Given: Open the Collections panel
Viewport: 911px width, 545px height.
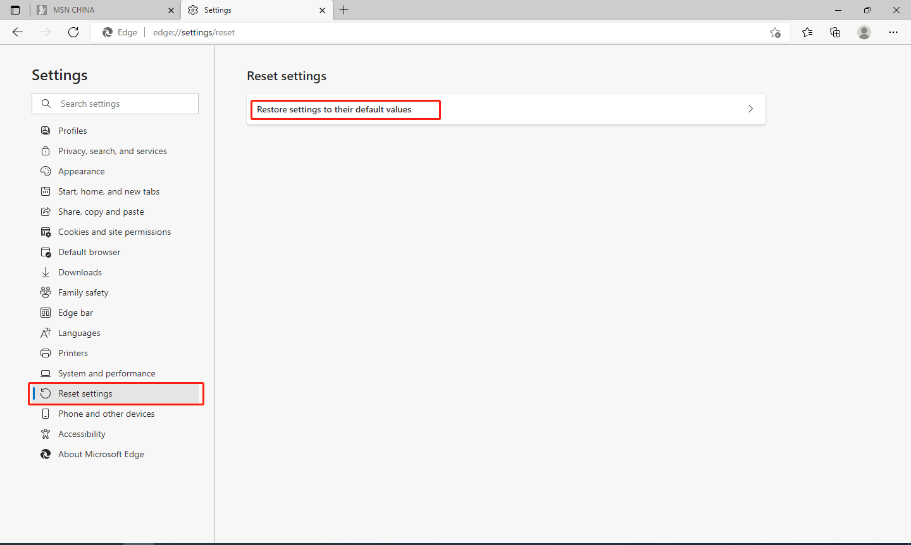Looking at the screenshot, I should (835, 32).
